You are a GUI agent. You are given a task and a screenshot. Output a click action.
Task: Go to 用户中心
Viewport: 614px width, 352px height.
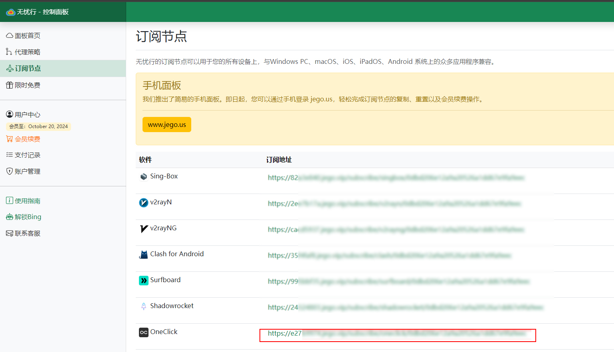pyautogui.click(x=28, y=115)
